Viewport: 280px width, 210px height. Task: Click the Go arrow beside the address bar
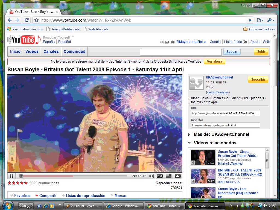point(250,20)
